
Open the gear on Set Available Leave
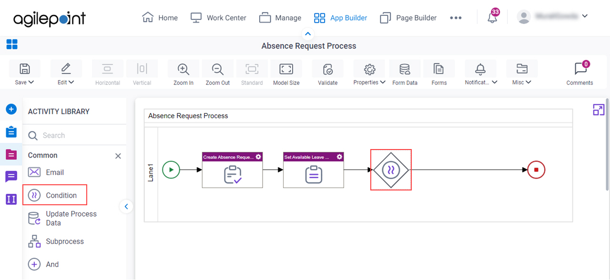339,157
